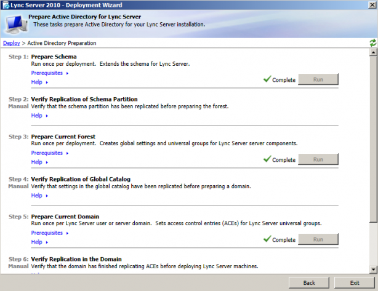The height and width of the screenshot is (291, 378).
Task: Click the Step 3 label
Action: pos(18,137)
